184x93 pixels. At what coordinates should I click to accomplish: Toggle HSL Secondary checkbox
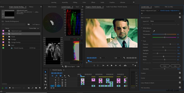coord(180,87)
